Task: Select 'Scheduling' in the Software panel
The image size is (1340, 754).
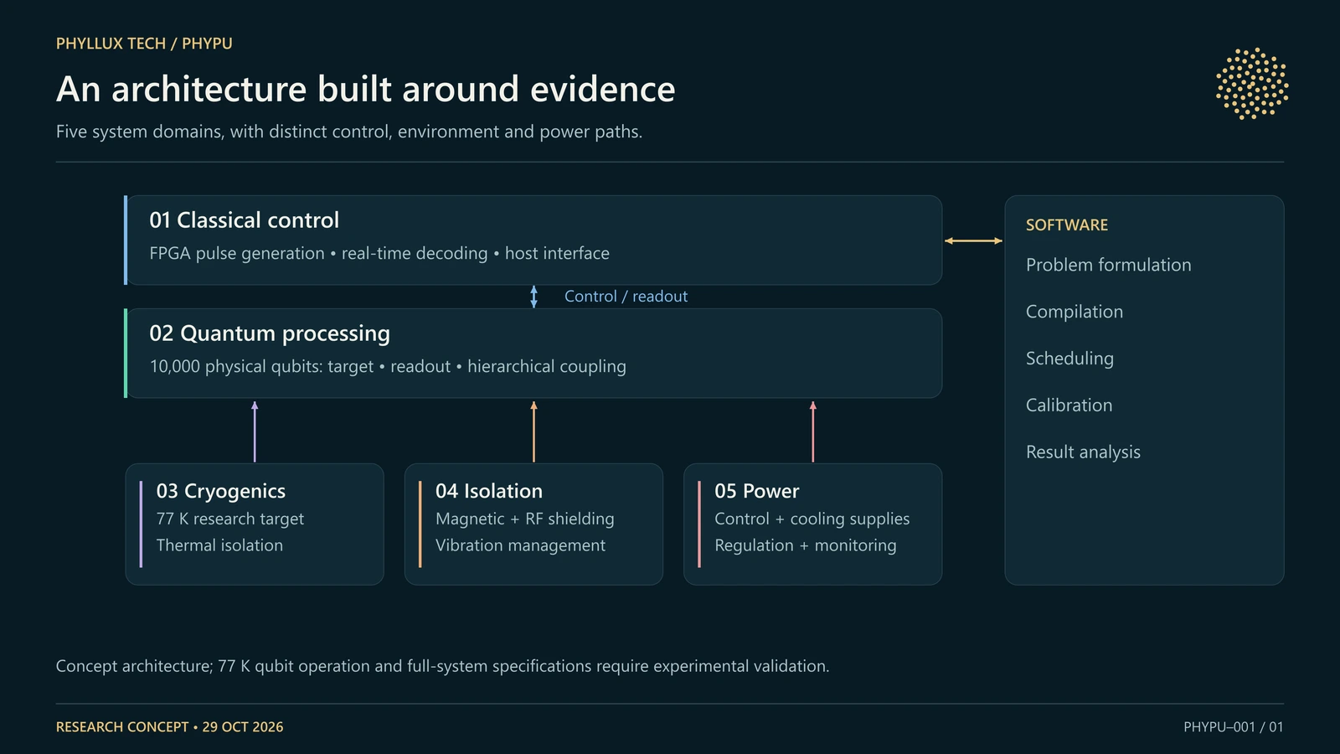Action: [1070, 359]
